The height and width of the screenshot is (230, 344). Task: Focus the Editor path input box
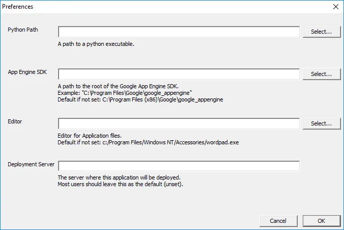[179, 123]
